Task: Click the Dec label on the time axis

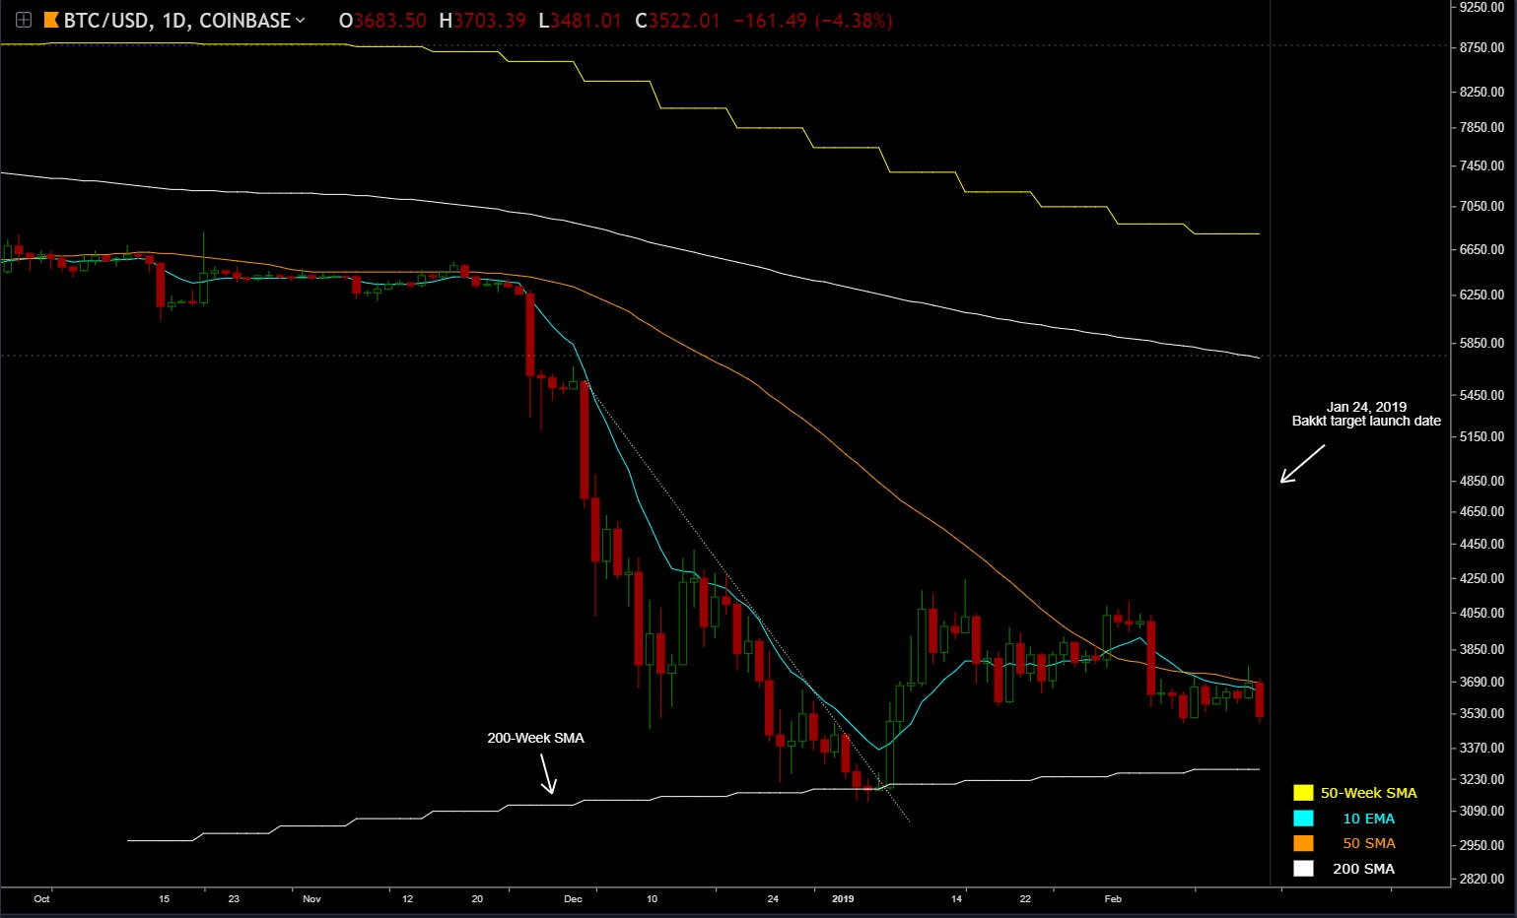Action: (x=573, y=898)
